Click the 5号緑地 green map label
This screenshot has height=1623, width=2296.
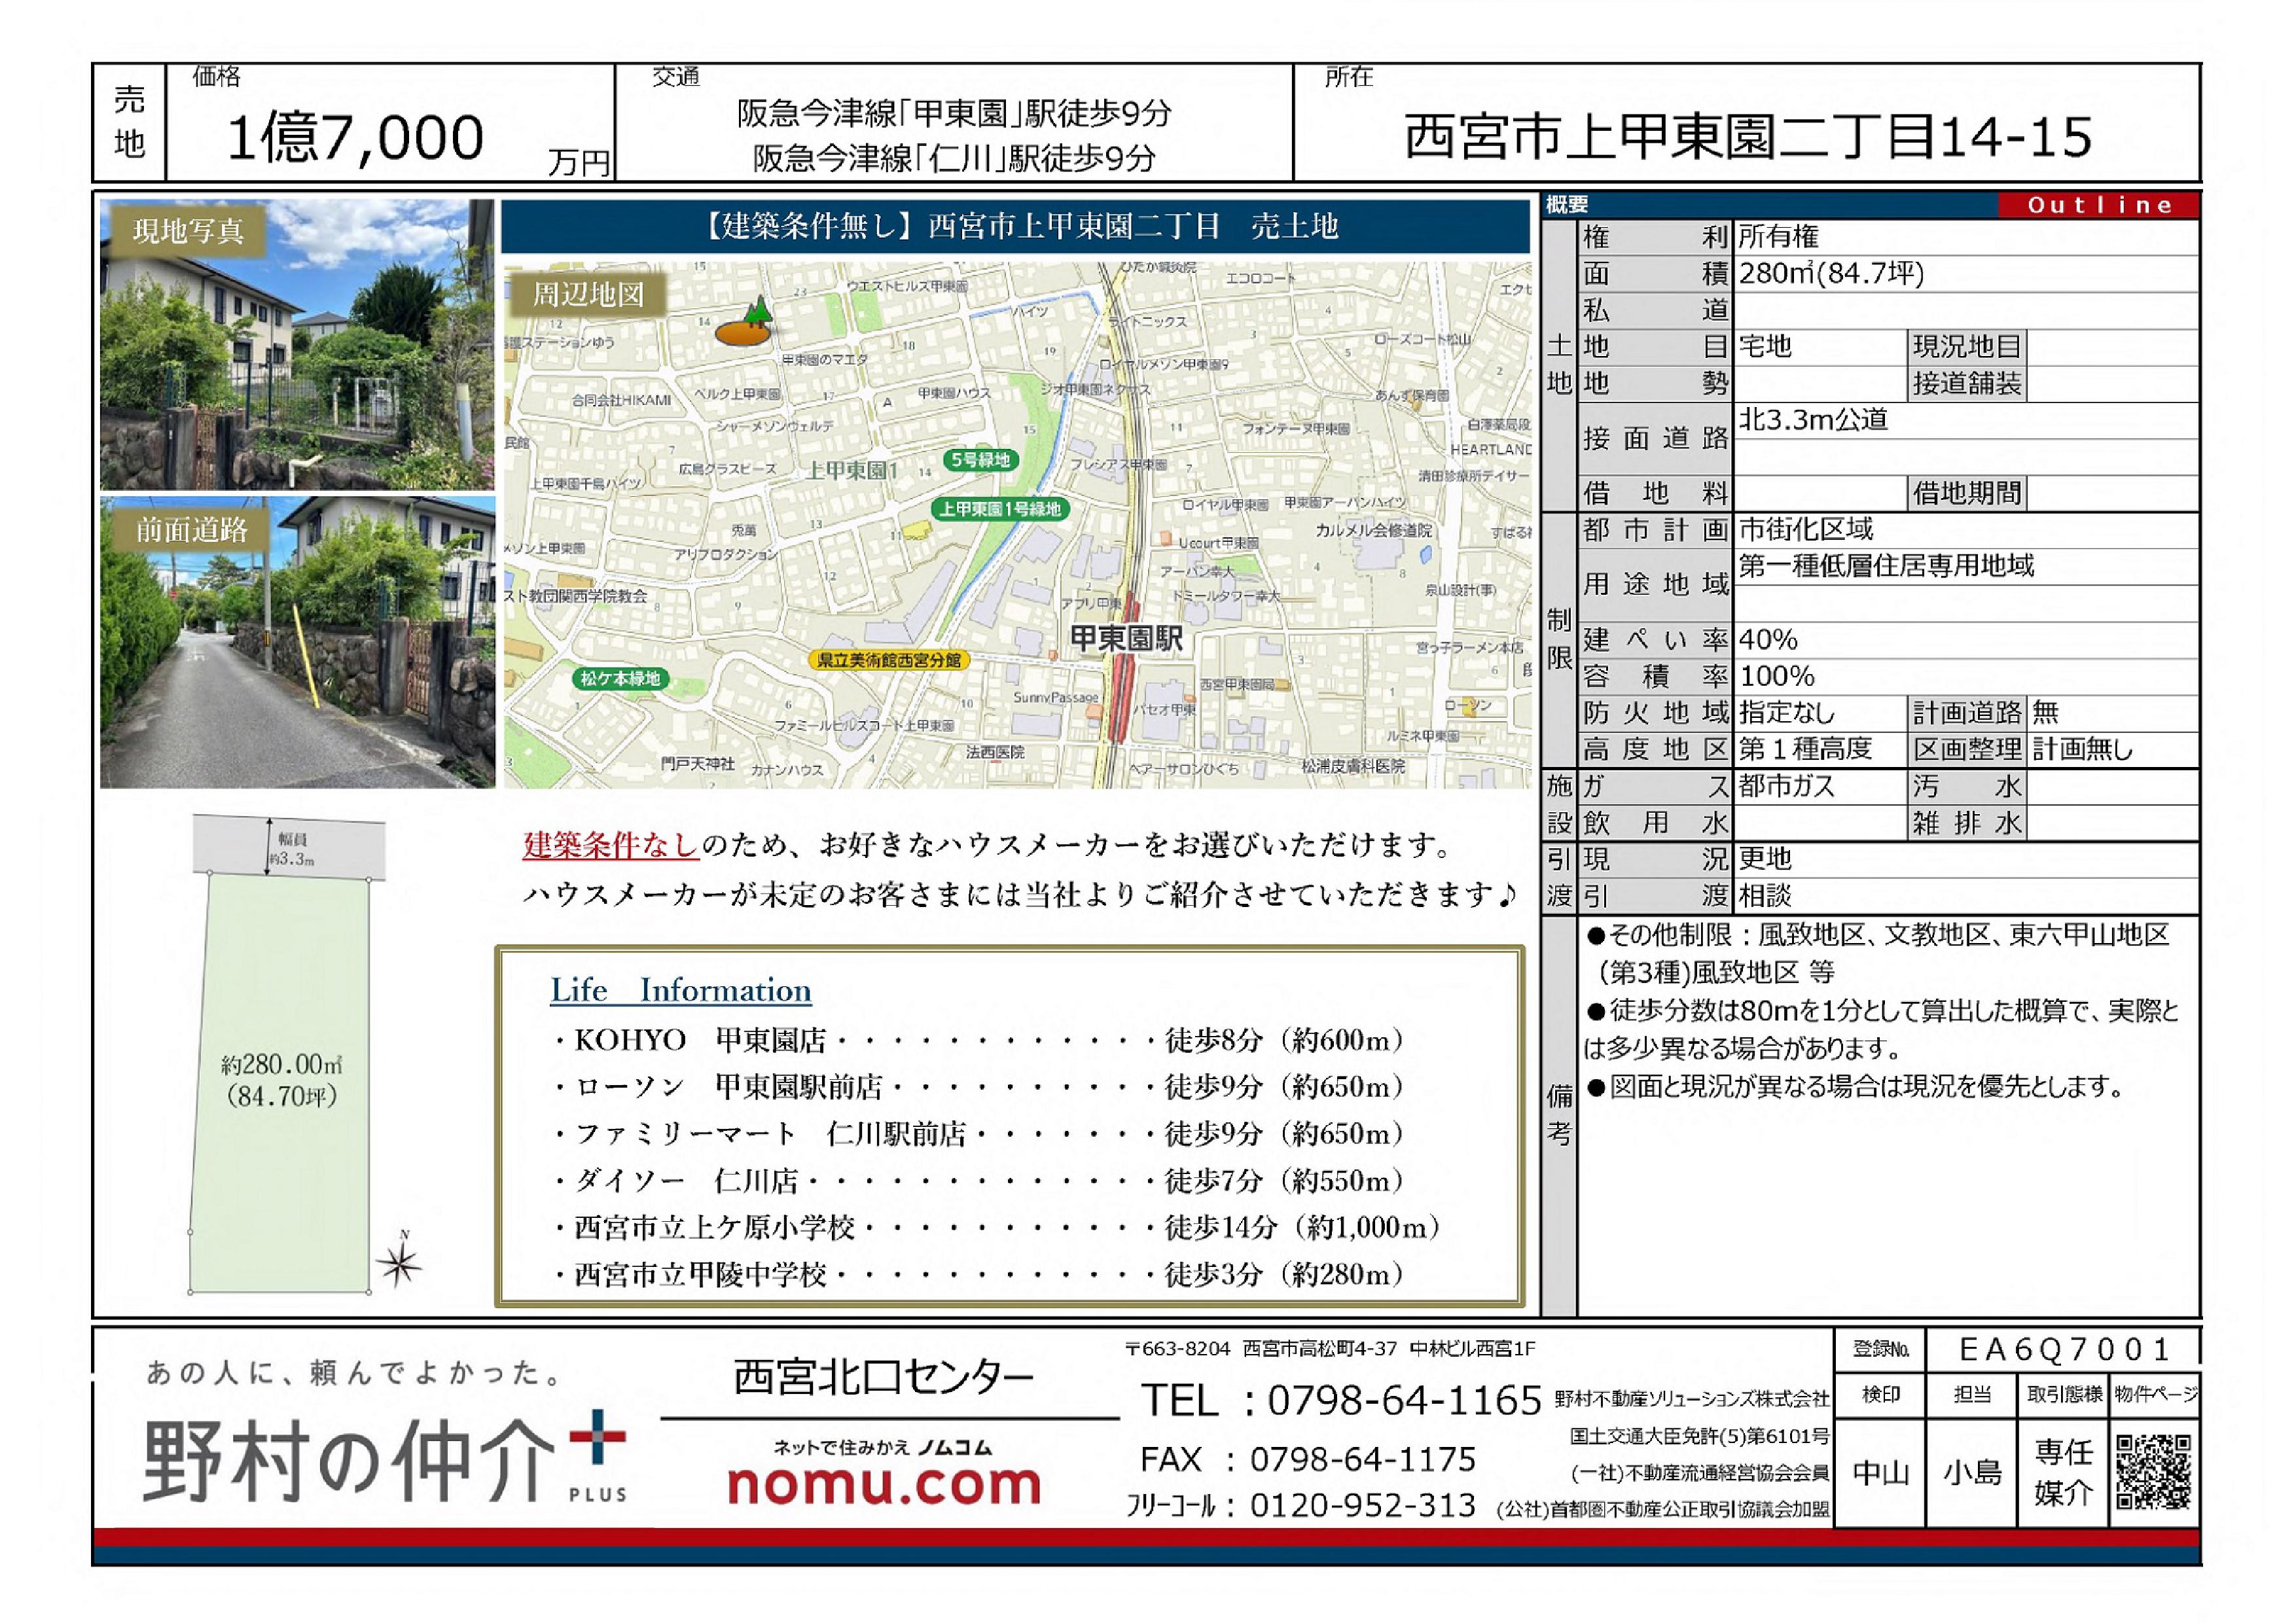tap(980, 460)
